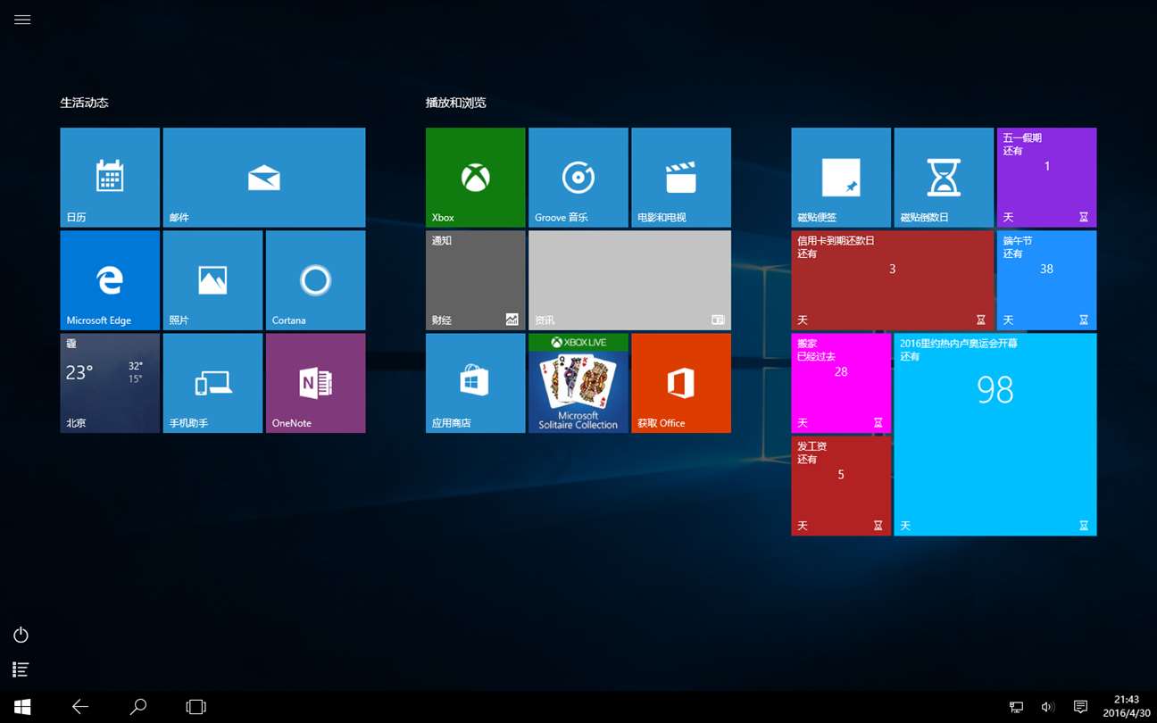Launch the OneNote tile

click(x=316, y=383)
